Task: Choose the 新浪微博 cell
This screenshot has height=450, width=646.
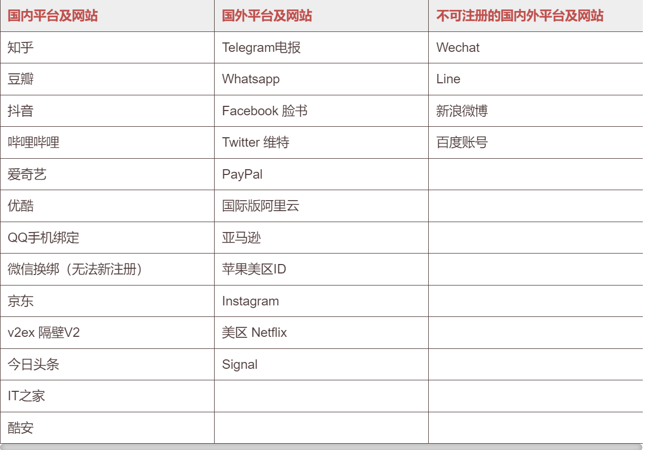Action: tap(536, 111)
